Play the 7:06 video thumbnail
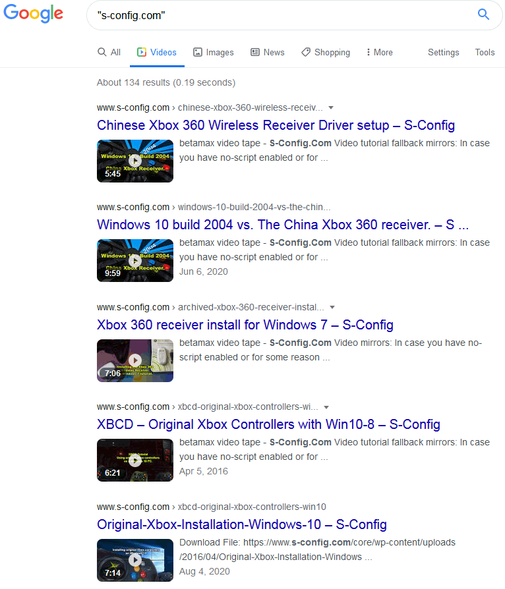The height and width of the screenshot is (589, 505). 135,360
